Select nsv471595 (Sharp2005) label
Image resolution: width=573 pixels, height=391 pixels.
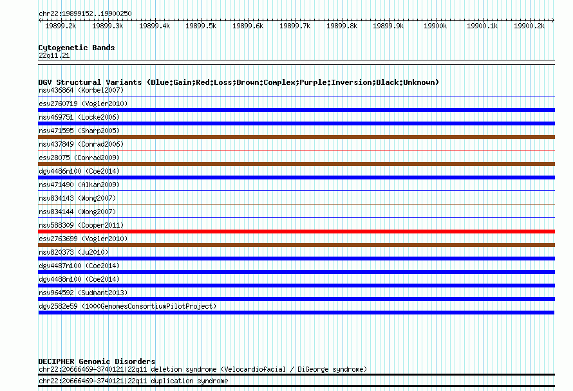click(79, 131)
